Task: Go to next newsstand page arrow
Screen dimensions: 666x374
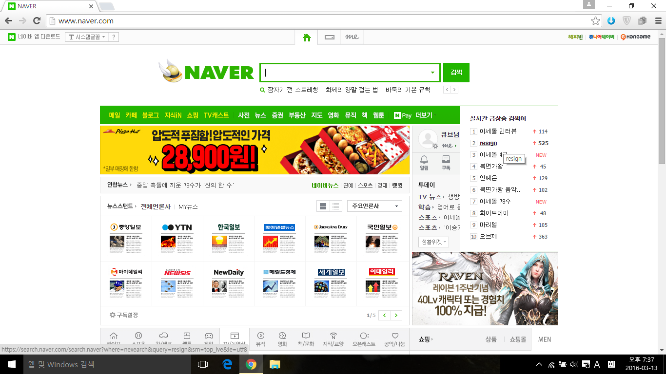Action: tap(396, 315)
